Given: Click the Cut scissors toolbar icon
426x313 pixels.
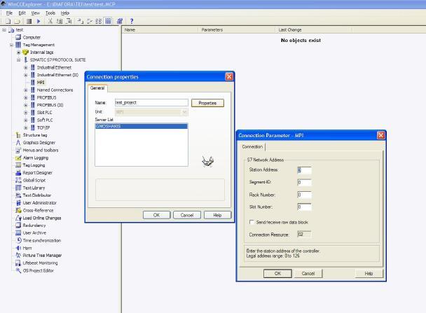Looking at the screenshot, I should (x=50, y=21).
